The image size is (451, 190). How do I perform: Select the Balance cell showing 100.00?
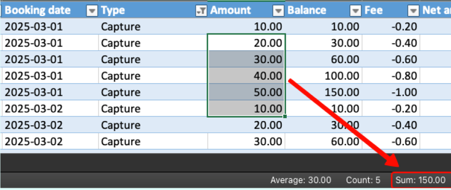click(x=323, y=76)
